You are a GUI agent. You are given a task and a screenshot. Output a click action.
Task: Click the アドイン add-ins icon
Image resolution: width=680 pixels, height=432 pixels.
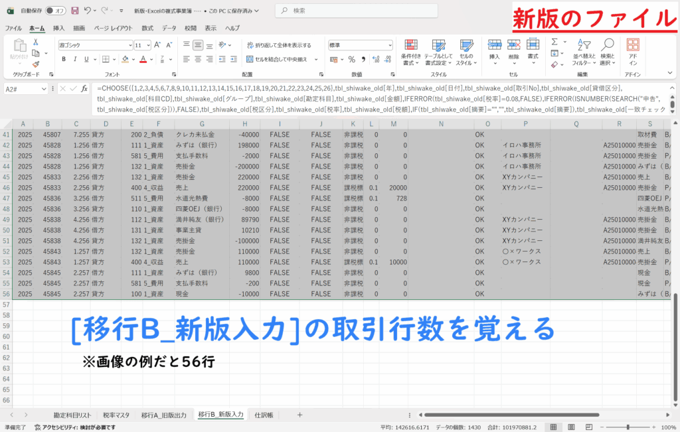[633, 52]
